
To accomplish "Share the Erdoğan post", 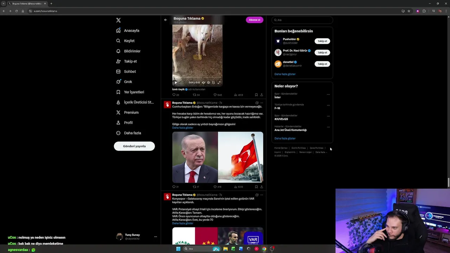I will click(262, 187).
